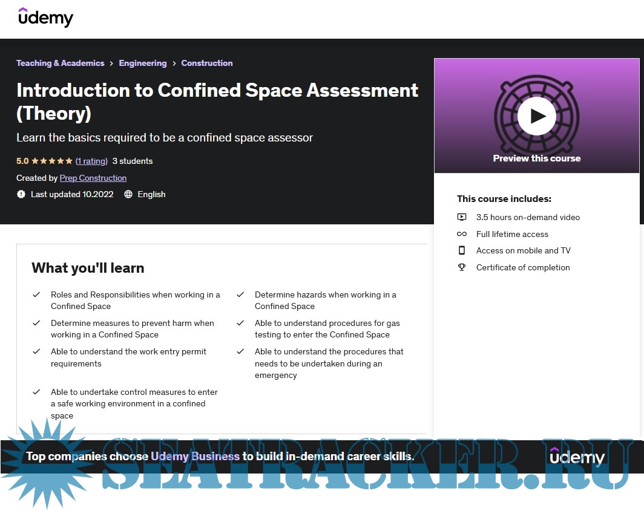
Task: Click the mobile device icon
Action: (x=462, y=250)
